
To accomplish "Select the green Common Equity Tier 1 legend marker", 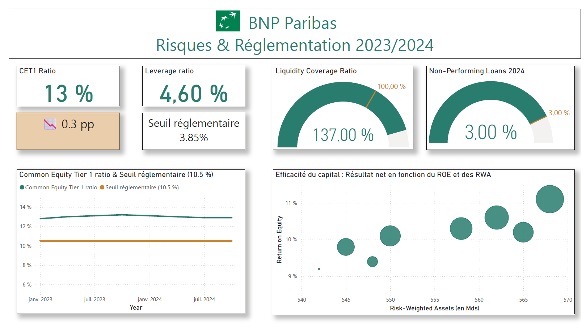I will pyautogui.click(x=22, y=187).
